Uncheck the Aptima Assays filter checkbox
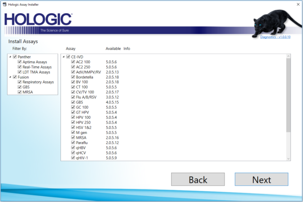 (x=19, y=62)
